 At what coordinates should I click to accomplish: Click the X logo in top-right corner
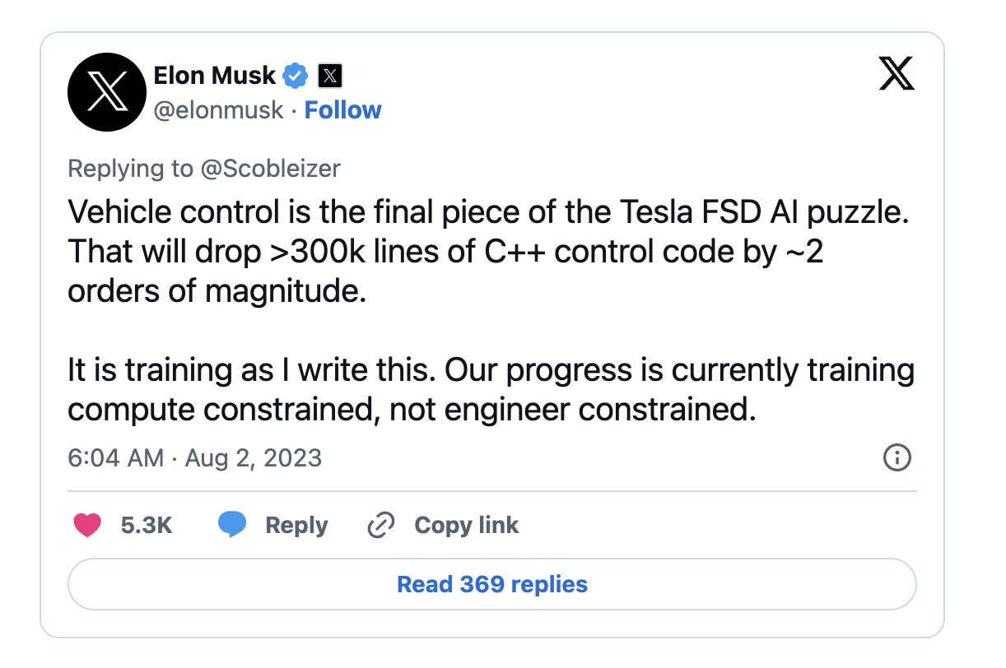pos(897,75)
